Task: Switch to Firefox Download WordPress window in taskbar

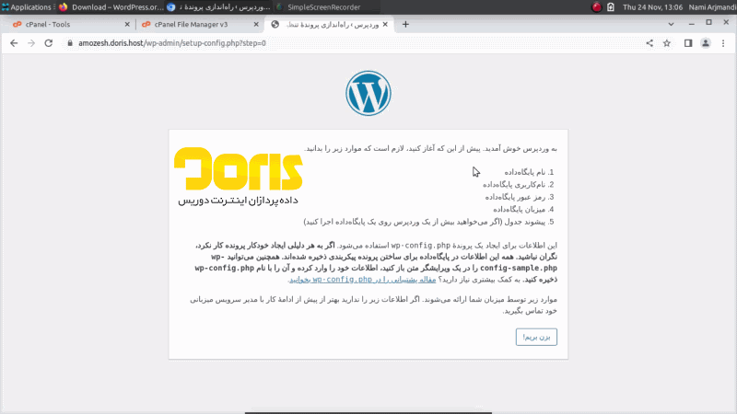Action: pos(111,7)
